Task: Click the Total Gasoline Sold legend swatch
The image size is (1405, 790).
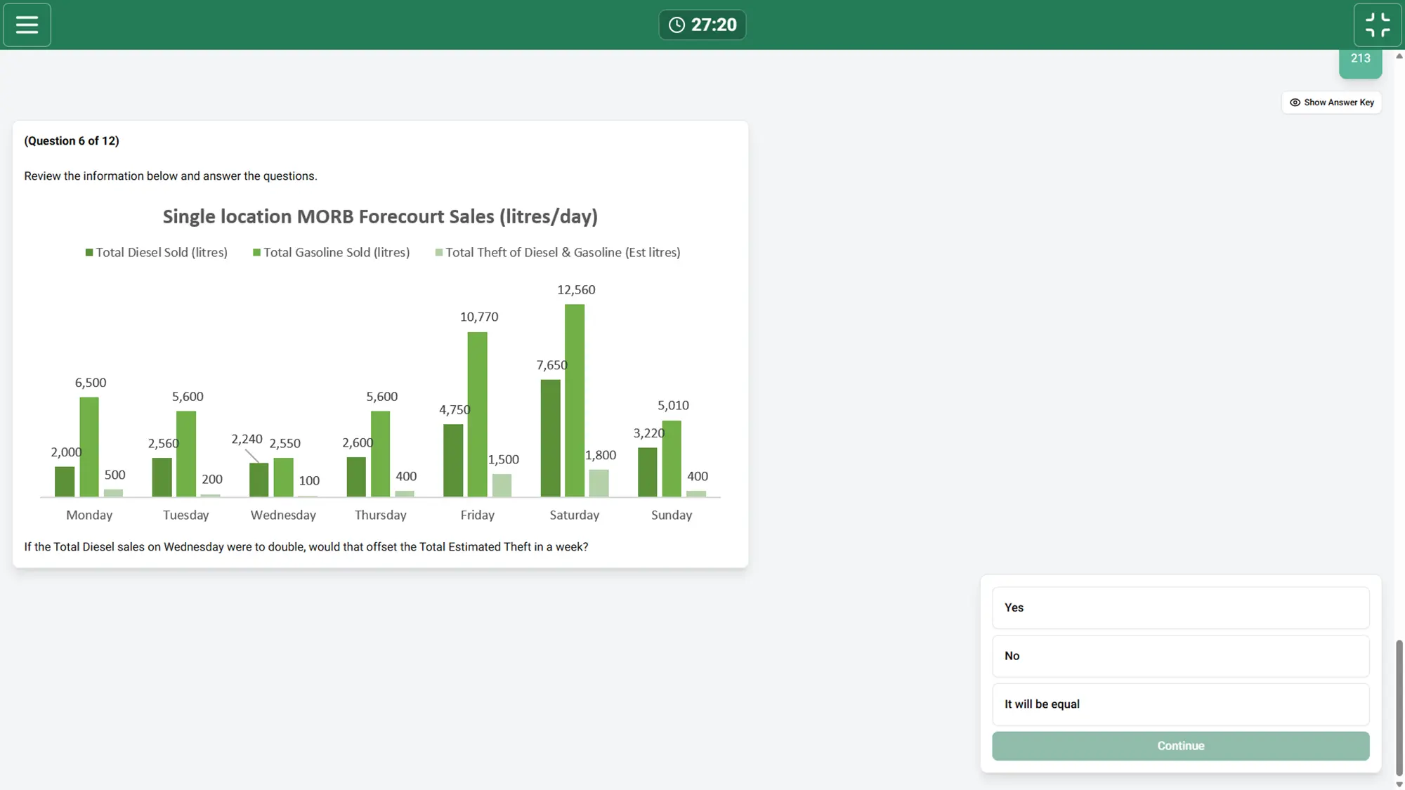Action: pos(256,253)
